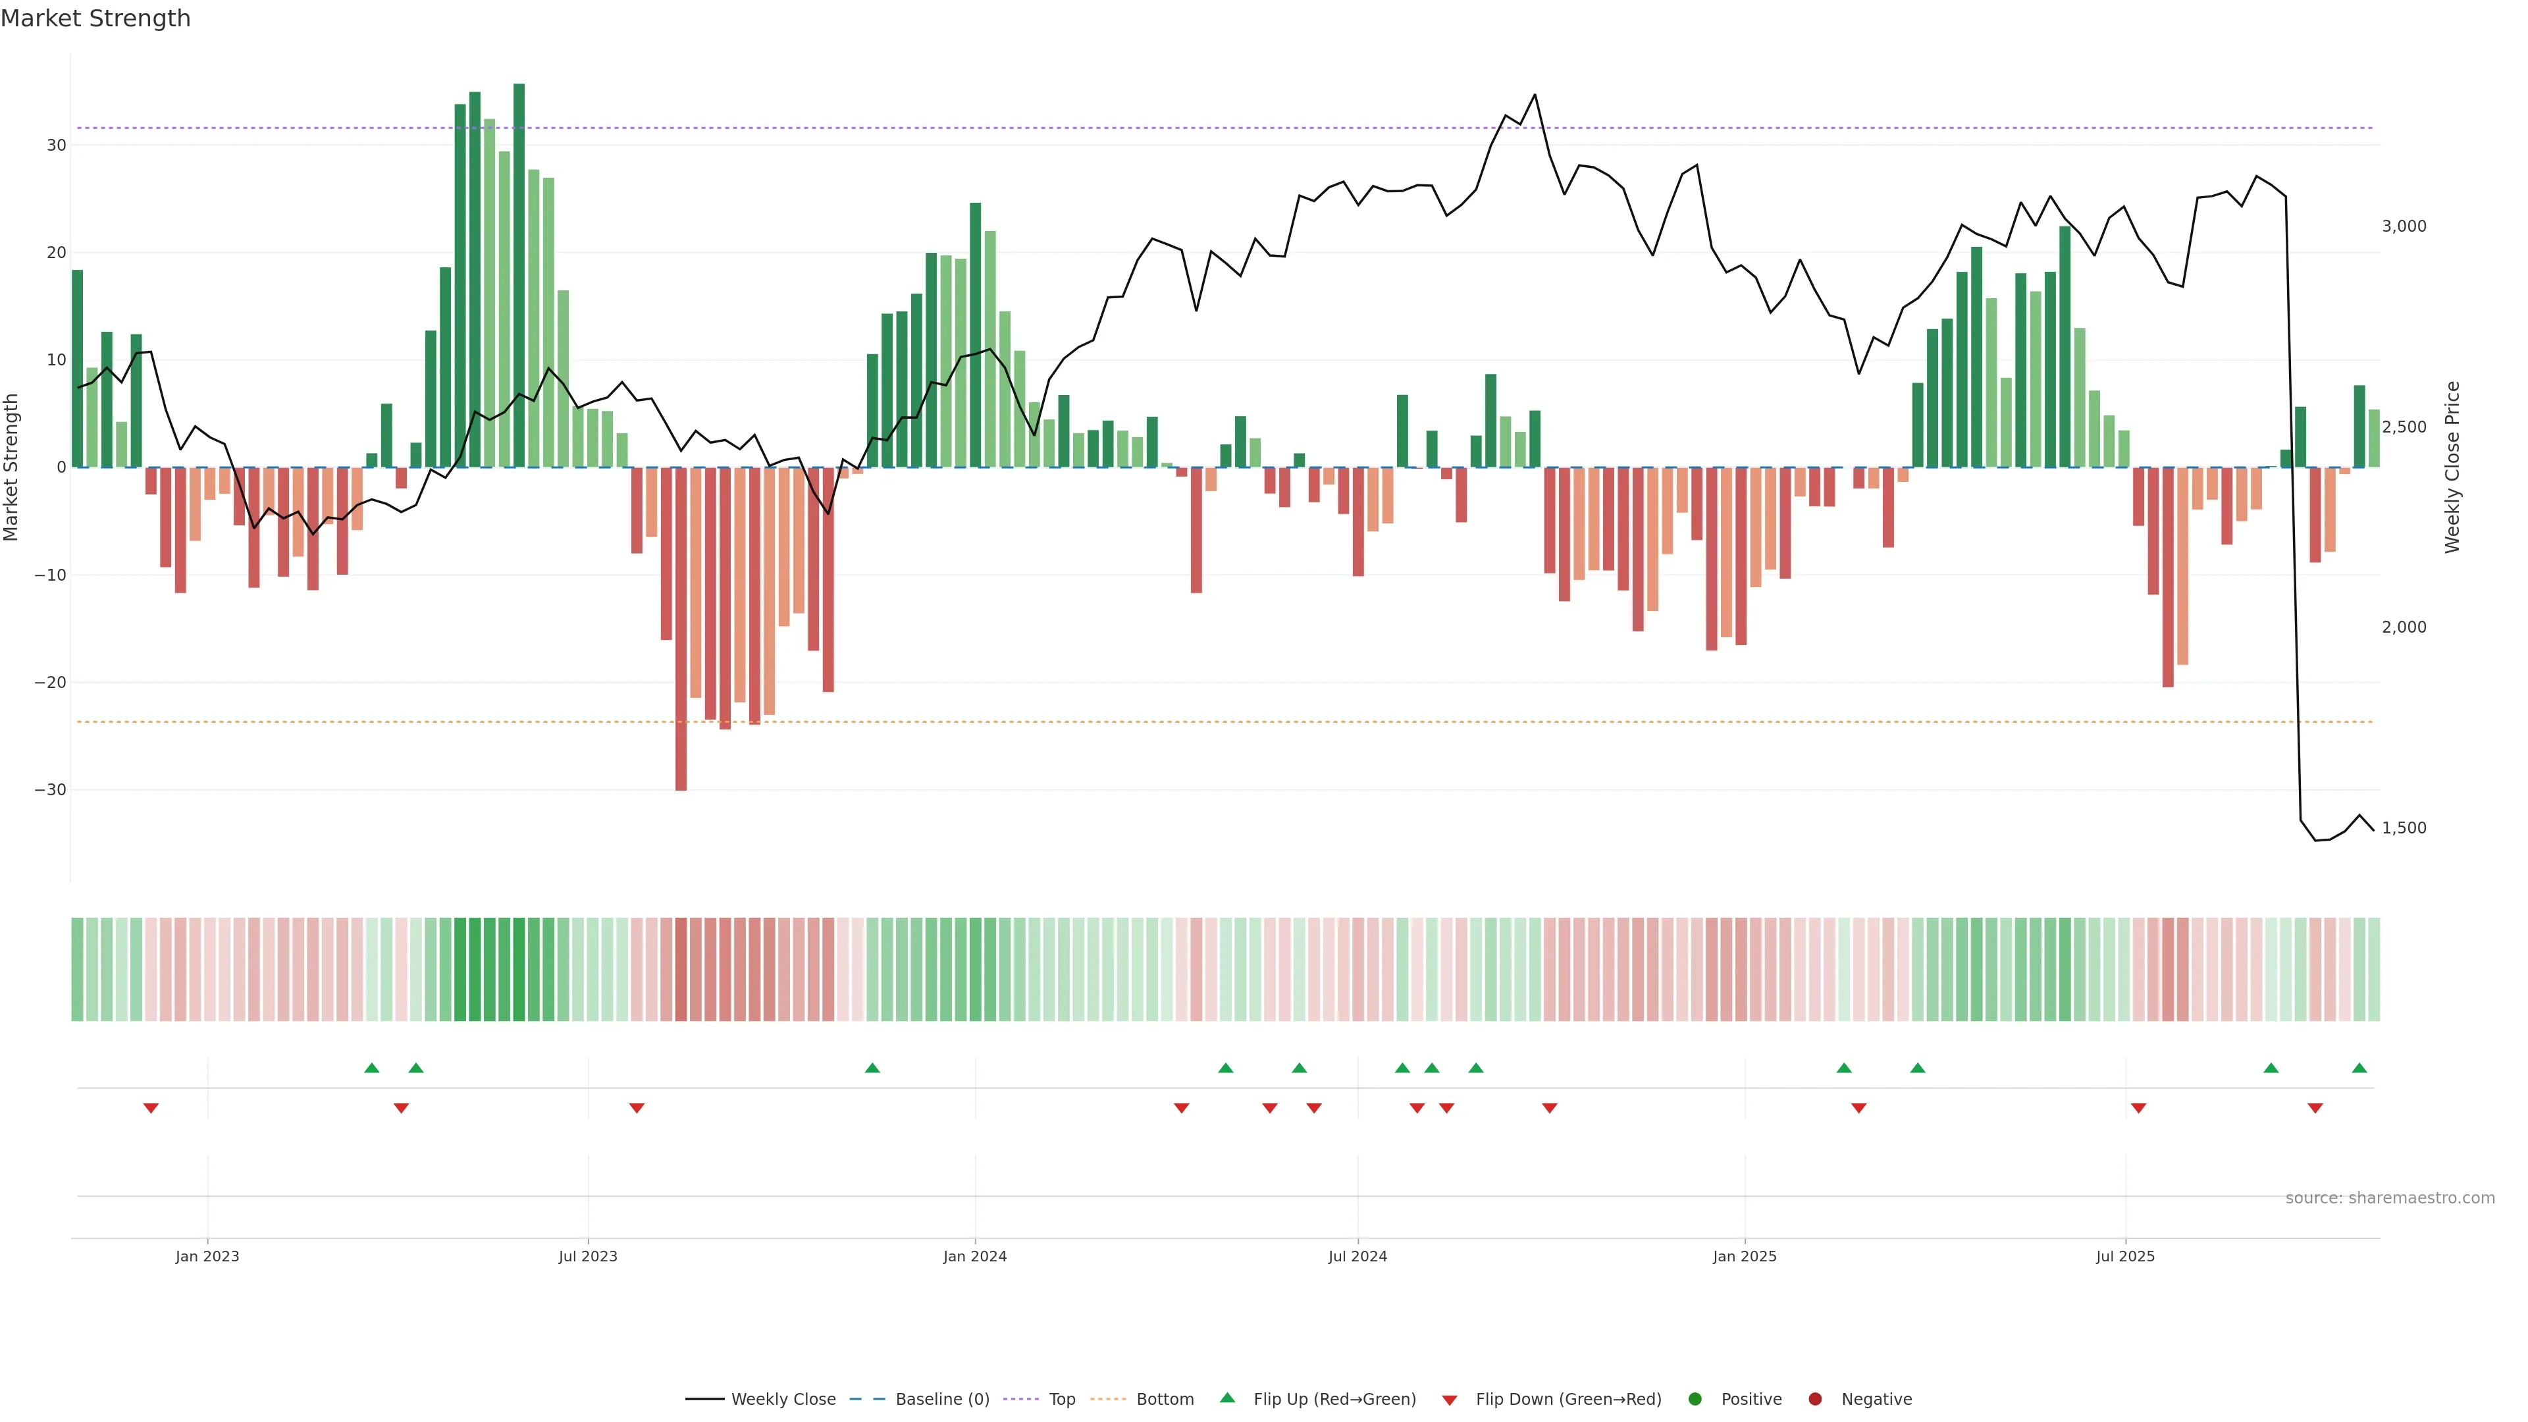Screen dimensions: 2528x1422
Task: Click flip-up triangle just before Jan 2024
Action: [872, 1068]
